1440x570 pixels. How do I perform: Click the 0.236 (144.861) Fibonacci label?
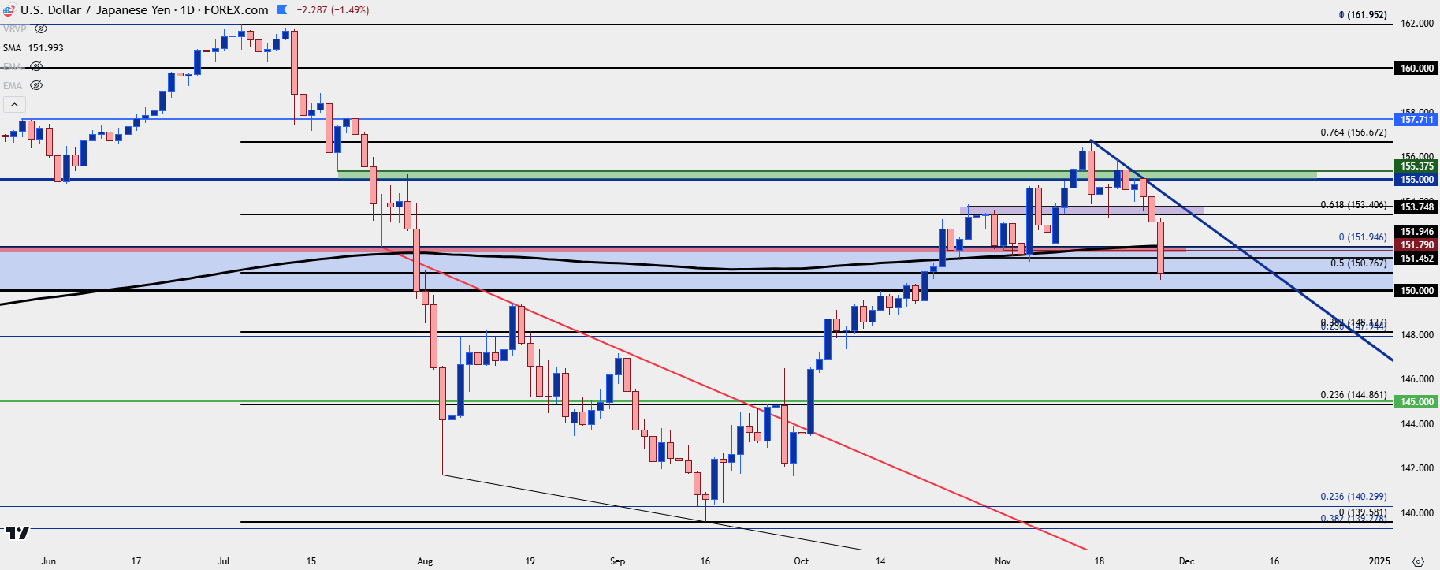1353,395
